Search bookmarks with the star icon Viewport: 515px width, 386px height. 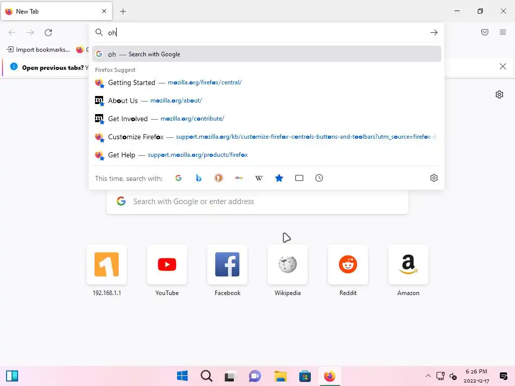coord(279,178)
